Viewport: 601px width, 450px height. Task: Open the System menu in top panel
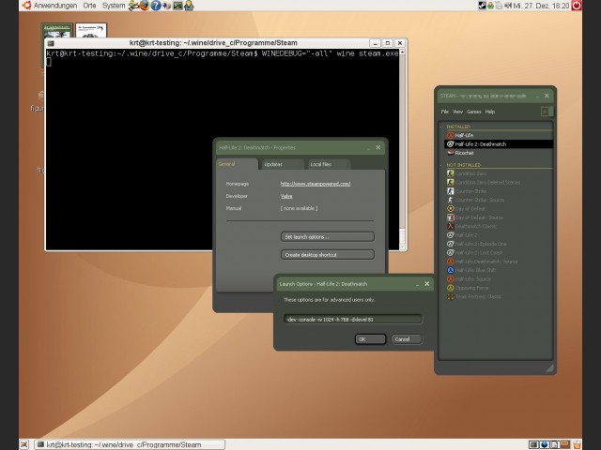click(114, 6)
